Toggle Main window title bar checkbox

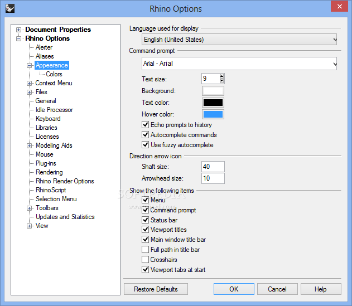pos(145,240)
